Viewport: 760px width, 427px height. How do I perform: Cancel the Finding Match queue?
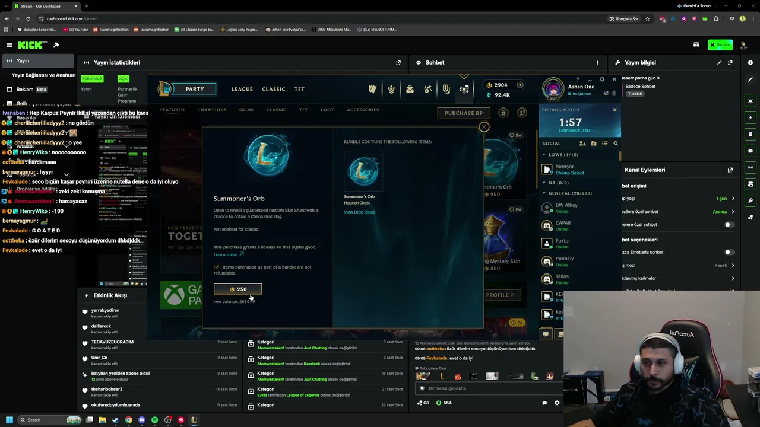[x=615, y=110]
